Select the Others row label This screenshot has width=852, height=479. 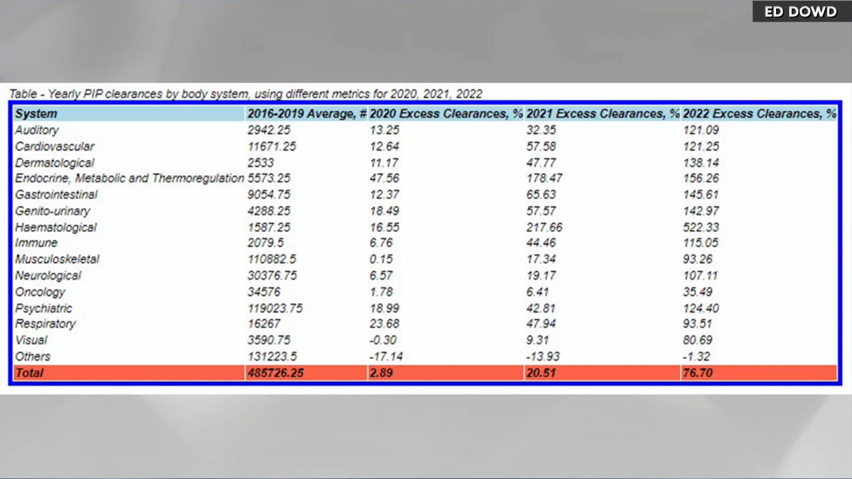point(33,357)
